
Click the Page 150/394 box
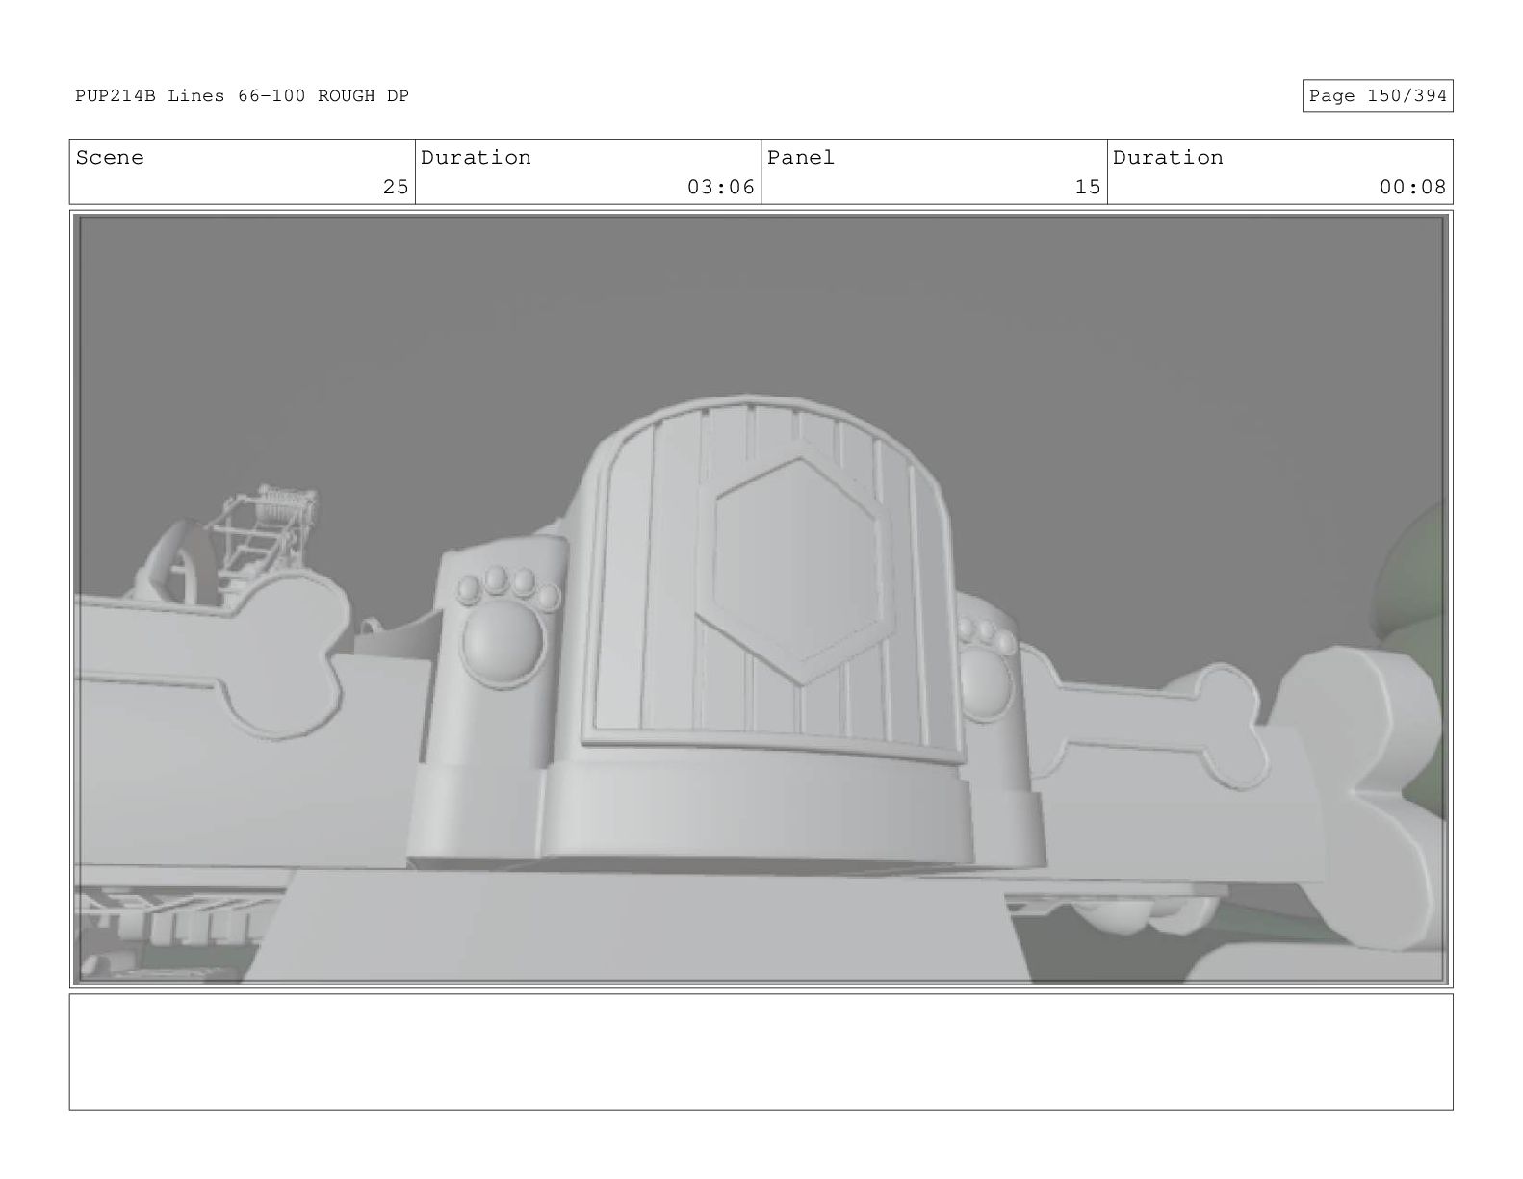point(1378,96)
